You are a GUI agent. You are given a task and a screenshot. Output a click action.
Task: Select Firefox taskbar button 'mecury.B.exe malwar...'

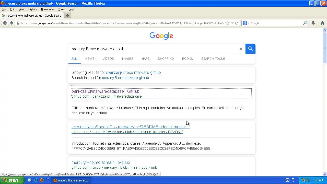click(x=71, y=180)
